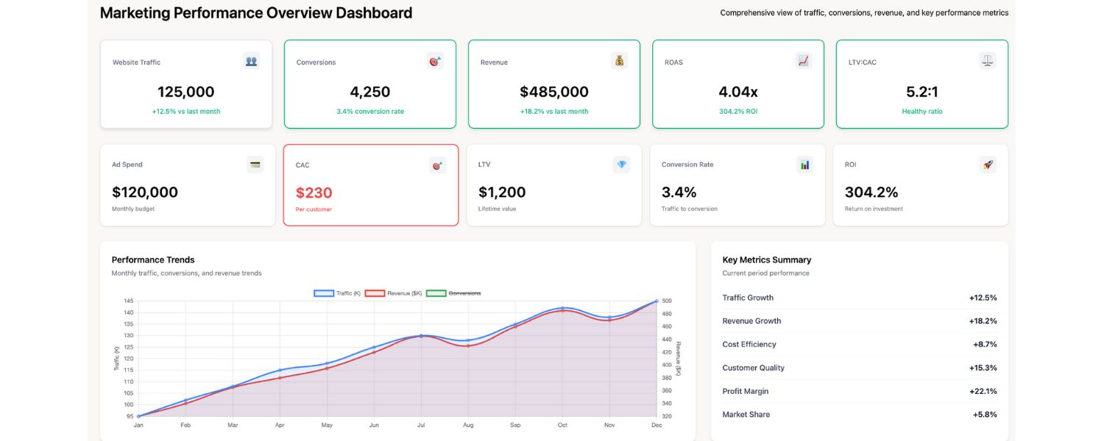Click the rocket icon on ROI card

(988, 165)
